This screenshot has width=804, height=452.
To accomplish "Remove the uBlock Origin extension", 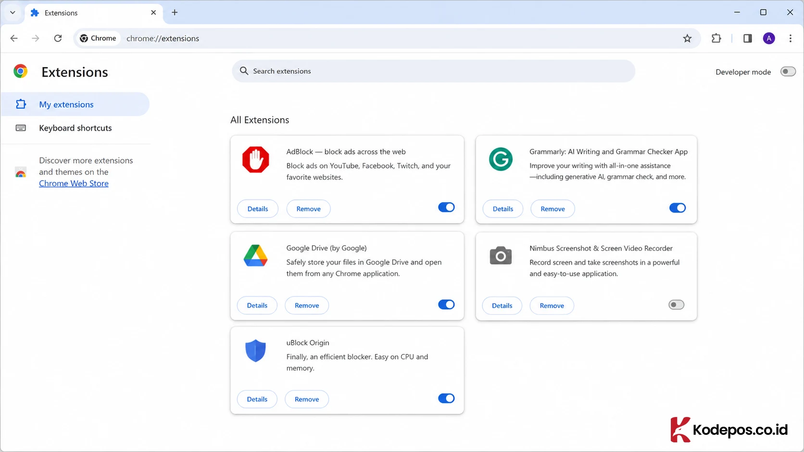I will coord(307,399).
